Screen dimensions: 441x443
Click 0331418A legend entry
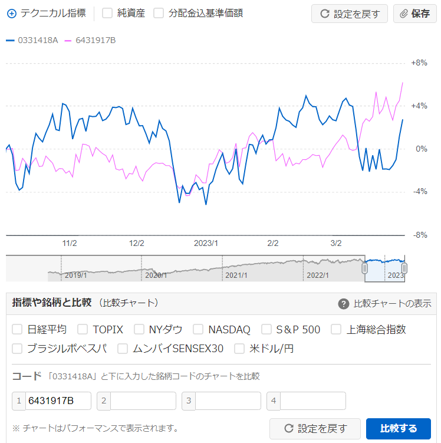[32, 40]
